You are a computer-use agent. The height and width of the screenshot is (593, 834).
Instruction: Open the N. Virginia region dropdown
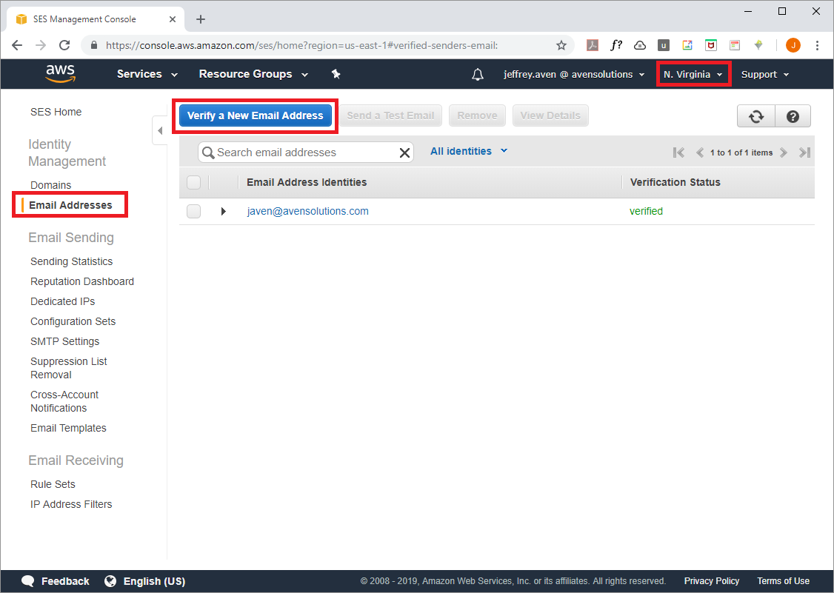coord(693,75)
